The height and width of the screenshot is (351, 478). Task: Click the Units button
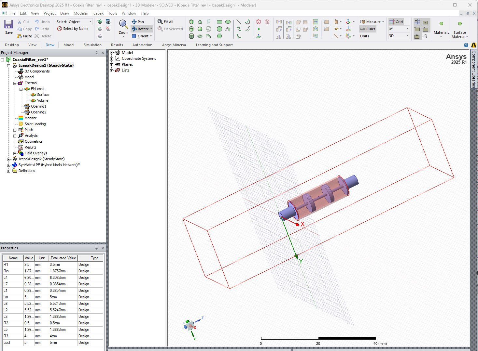[364, 36]
